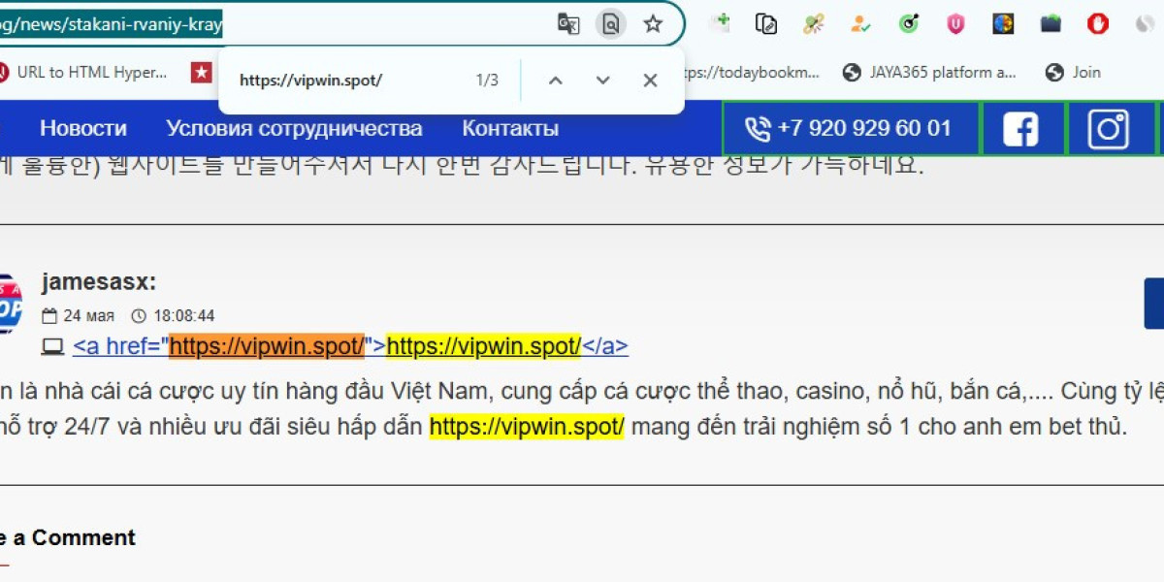1164x582 pixels.
Task: Click the calendar icon beside 24 мая
Action: [49, 316]
